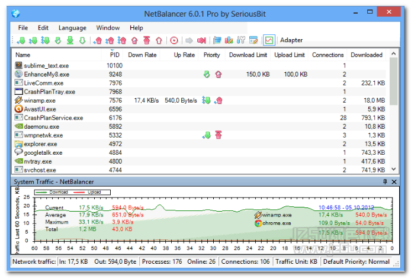Click winamp.exe upload priority icon

pyautogui.click(x=219, y=100)
